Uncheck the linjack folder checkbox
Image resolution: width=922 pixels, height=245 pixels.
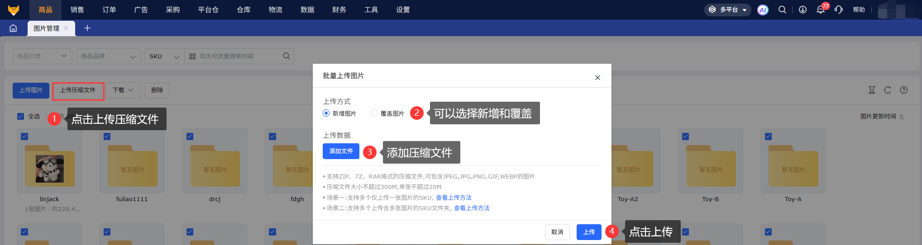click(24, 137)
